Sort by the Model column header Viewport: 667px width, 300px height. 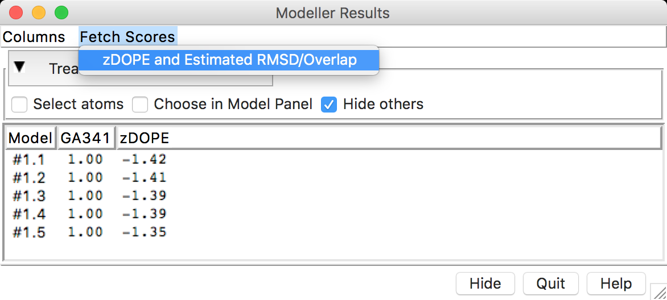click(30, 138)
